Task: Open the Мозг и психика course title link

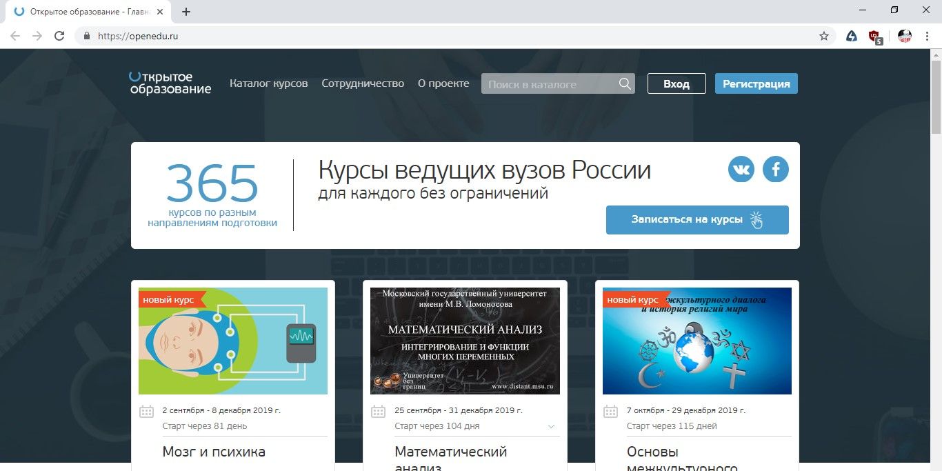Action: tap(214, 452)
